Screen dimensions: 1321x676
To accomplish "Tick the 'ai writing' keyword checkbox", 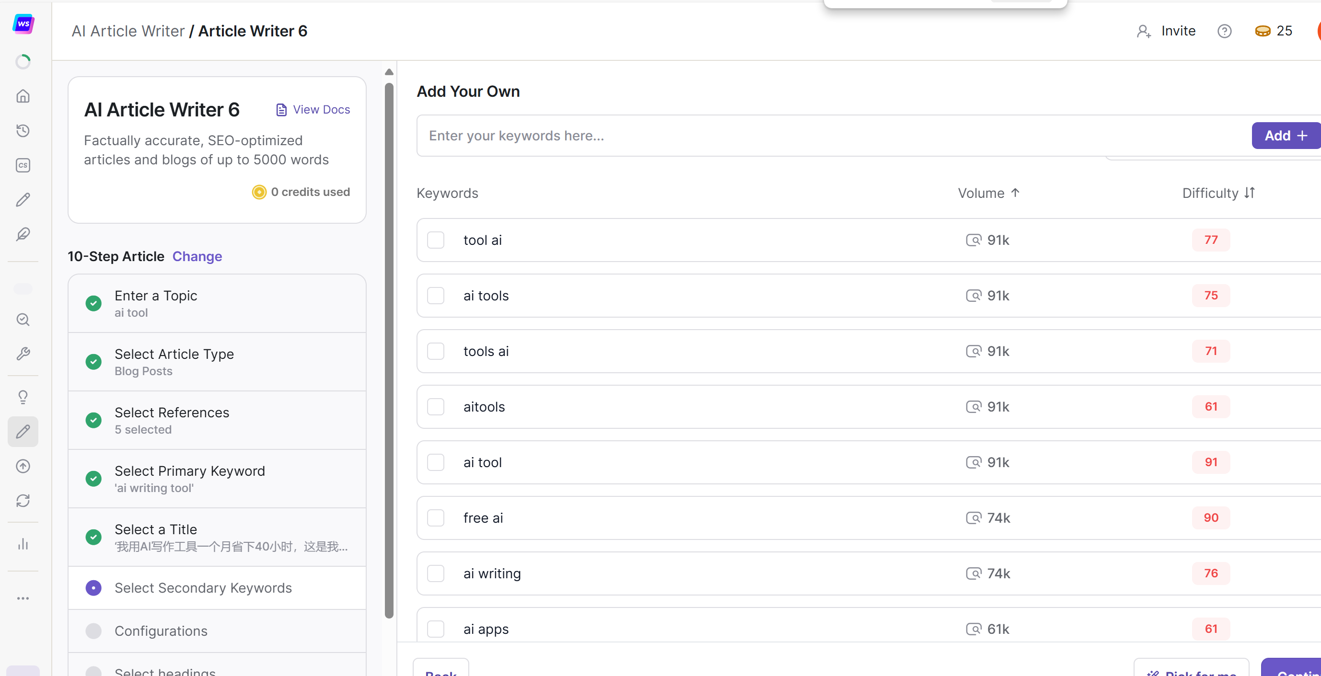I will (x=435, y=573).
